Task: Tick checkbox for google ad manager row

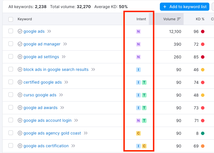Action: (11, 44)
